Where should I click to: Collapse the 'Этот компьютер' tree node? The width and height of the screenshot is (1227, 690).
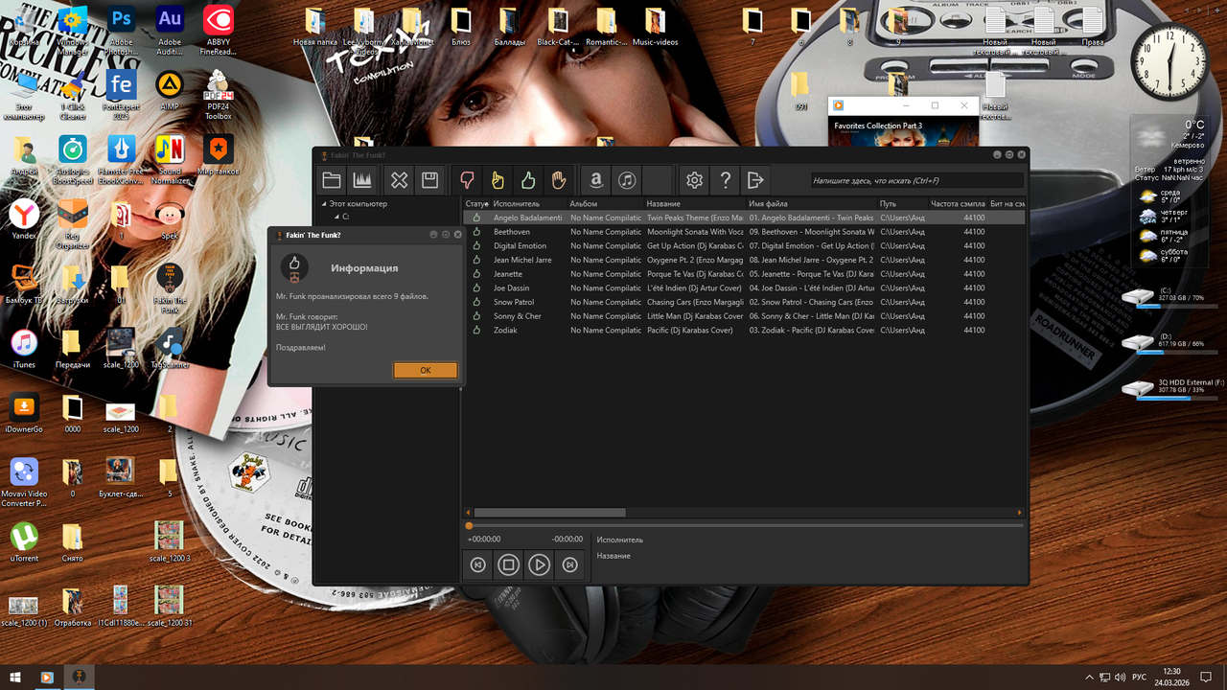point(324,204)
